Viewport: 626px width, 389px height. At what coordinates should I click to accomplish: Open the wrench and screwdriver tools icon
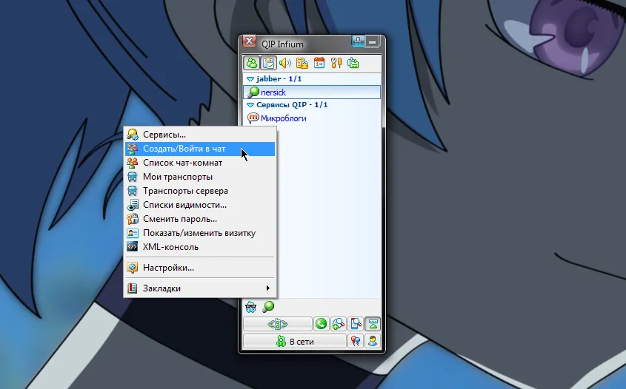click(x=336, y=63)
